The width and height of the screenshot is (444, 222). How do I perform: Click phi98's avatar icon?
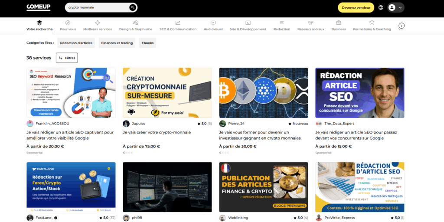[x=126, y=218]
